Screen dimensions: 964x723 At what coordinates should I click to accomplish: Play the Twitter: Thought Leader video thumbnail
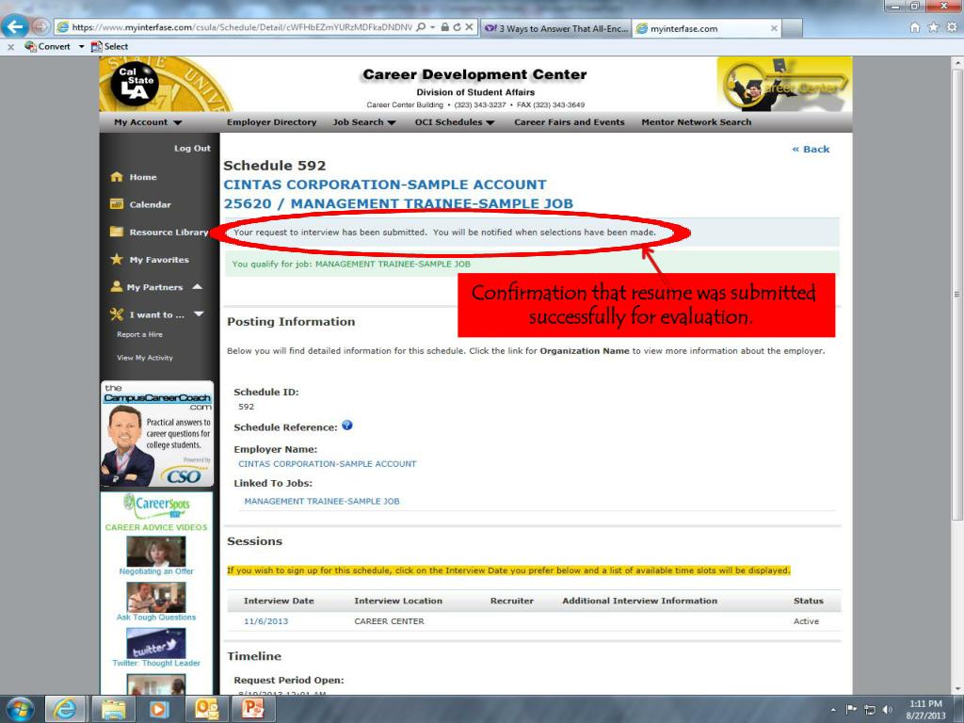click(155, 643)
